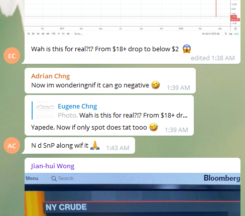Open the 'Go to...' date selector
This screenshot has width=245, height=216.
click(78, 34)
